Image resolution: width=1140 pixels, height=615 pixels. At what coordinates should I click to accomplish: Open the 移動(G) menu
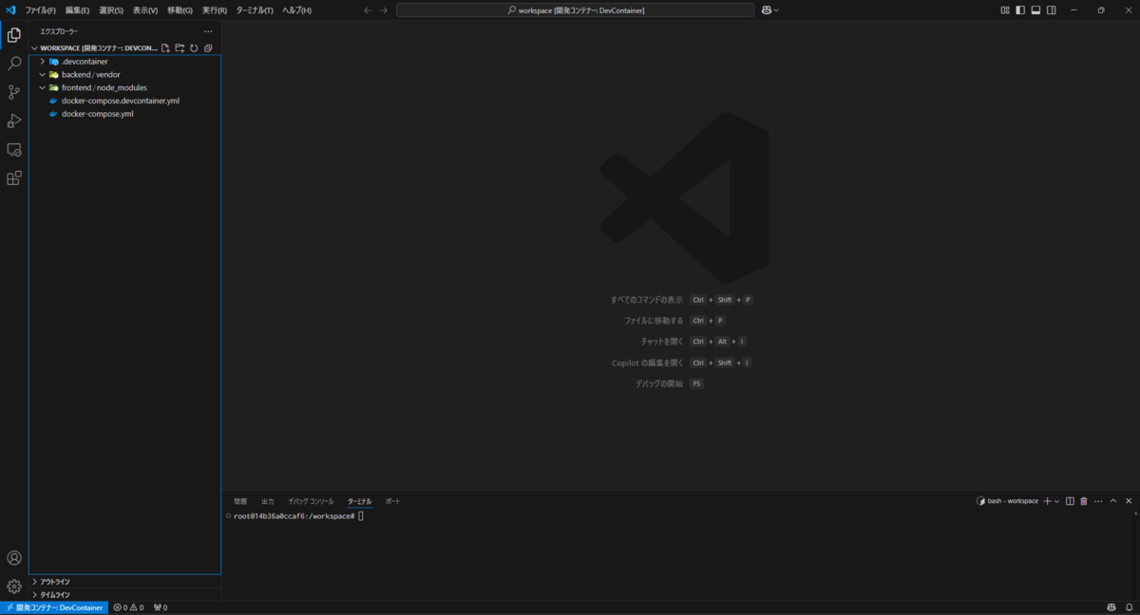pos(180,10)
